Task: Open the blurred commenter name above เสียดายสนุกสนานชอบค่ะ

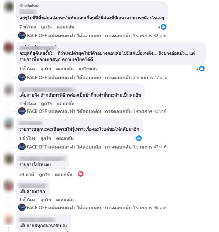Action: pos(37,219)
